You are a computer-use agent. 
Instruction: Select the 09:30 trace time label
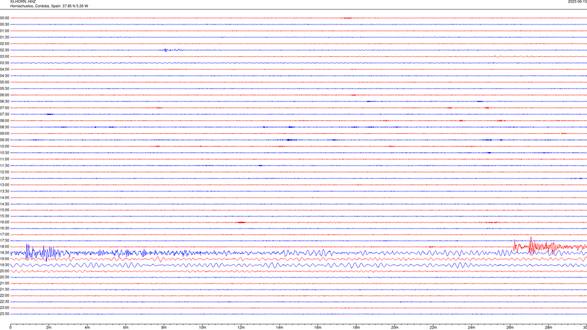point(4,140)
